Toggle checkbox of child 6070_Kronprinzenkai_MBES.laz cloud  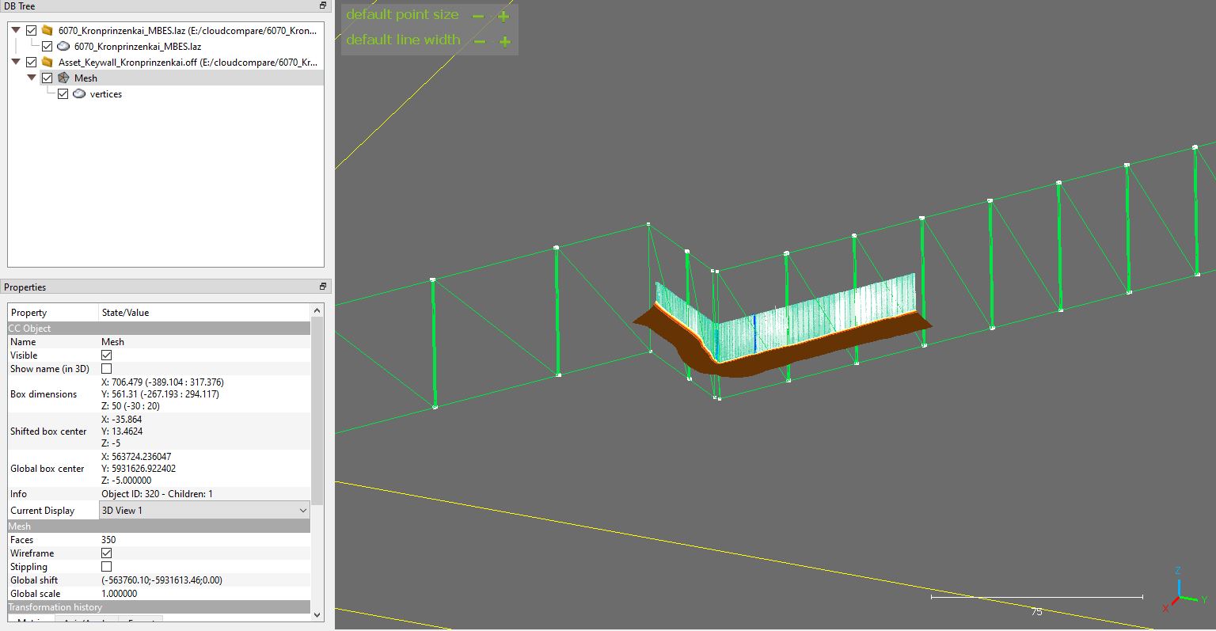pyautogui.click(x=47, y=46)
